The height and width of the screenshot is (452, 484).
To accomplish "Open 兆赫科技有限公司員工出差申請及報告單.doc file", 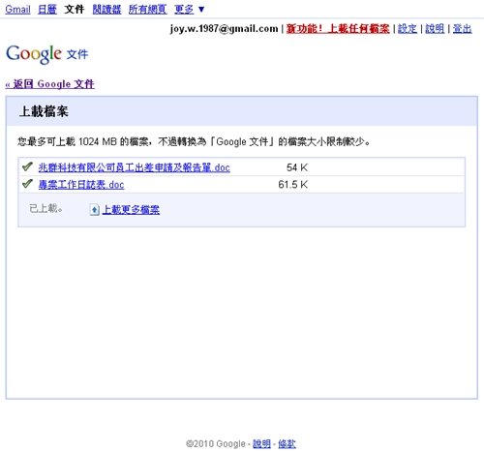I will pos(134,167).
